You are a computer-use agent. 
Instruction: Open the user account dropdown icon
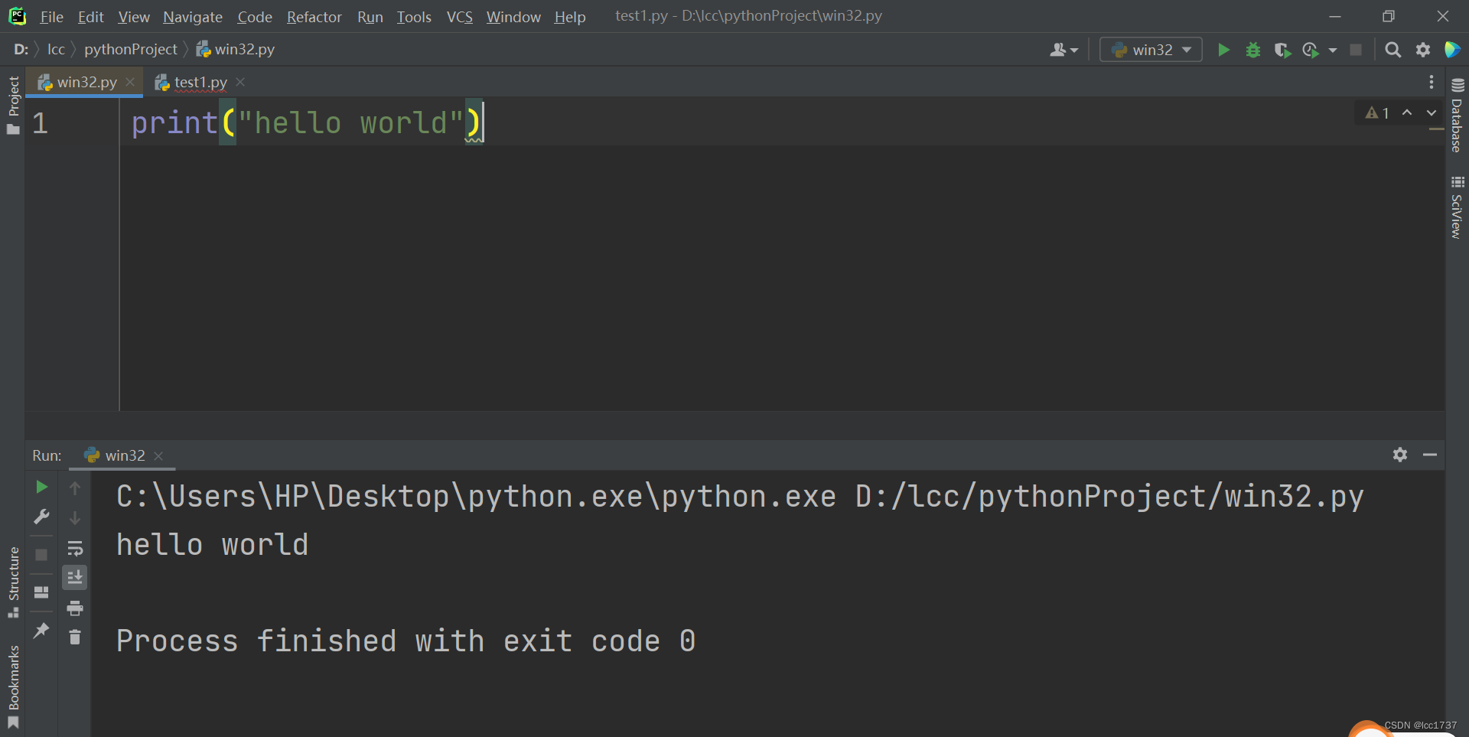(x=1063, y=50)
